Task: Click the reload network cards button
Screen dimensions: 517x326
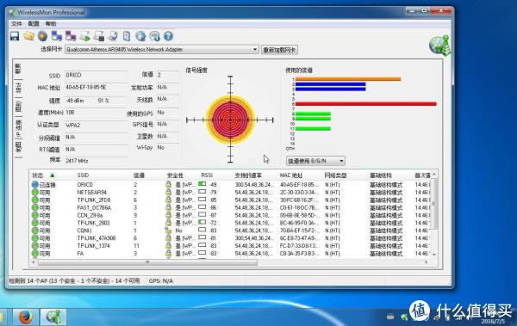Action: coord(279,50)
